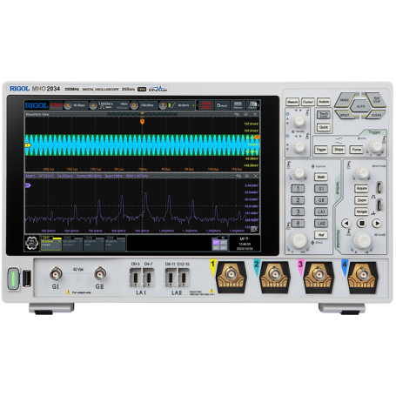Push the vertical POSITION knob
Screen dimensions: 396x396
point(299,173)
